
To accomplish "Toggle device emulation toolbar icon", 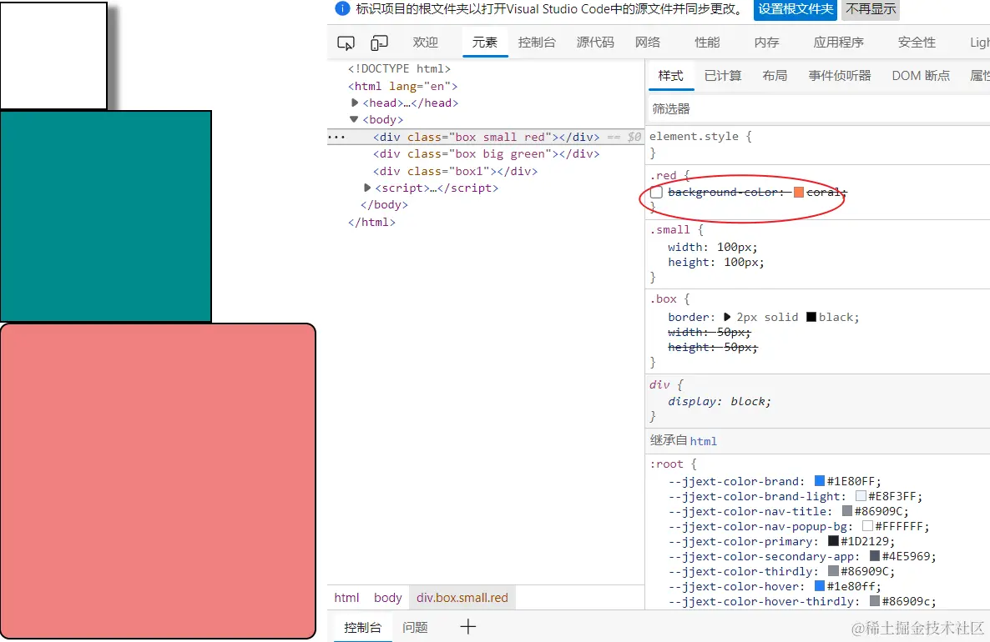I will click(379, 43).
